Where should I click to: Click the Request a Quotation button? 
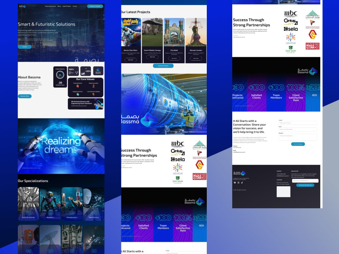pyautogui.click(x=95, y=6)
